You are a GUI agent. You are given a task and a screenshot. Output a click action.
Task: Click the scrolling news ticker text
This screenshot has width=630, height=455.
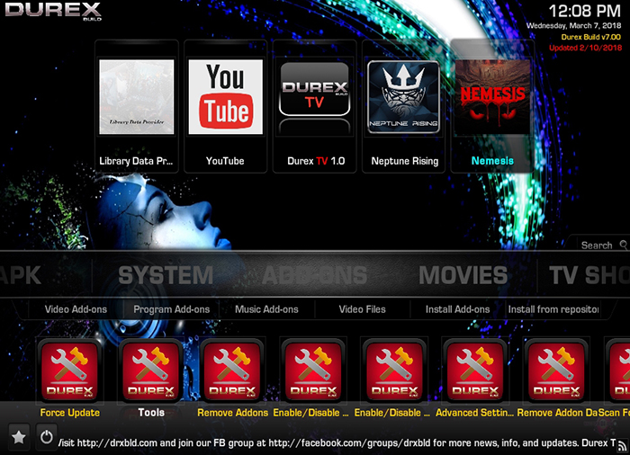coord(337,443)
